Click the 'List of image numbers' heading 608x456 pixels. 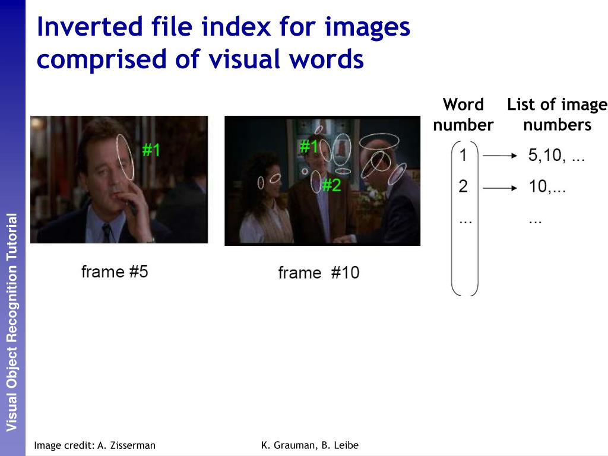tap(557, 115)
